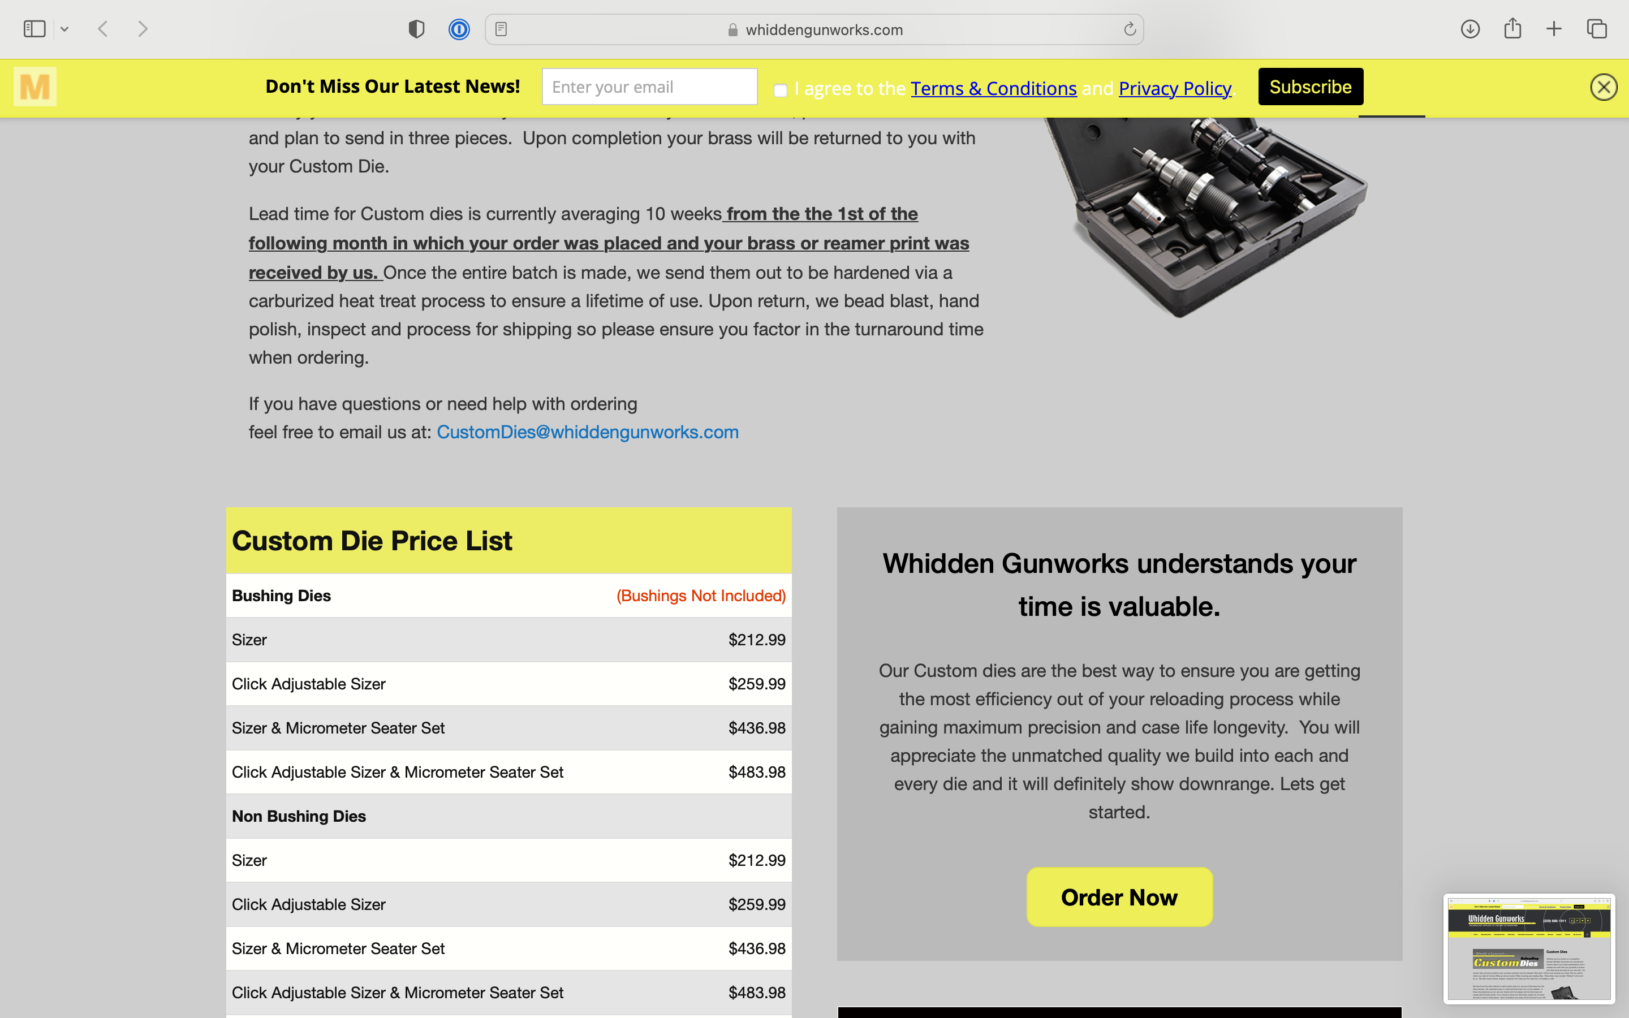Open the Share menu
Screen dimensions: 1629x1018
pos(1512,28)
